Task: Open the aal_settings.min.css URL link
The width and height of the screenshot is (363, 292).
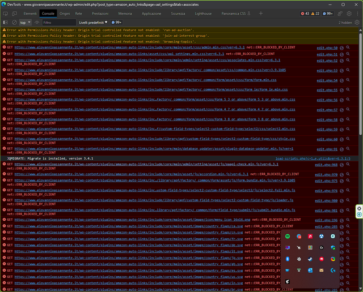Action: click(x=119, y=54)
